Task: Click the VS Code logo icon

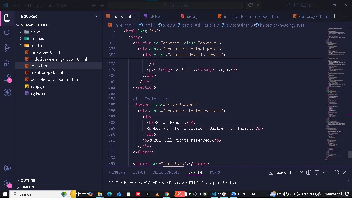Action: (x=5, y=5)
